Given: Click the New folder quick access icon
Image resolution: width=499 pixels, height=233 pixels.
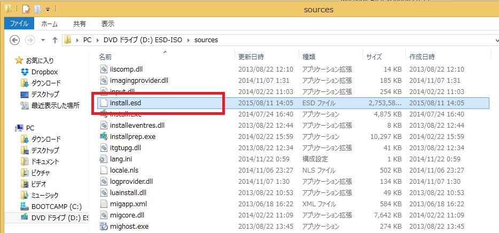Looking at the screenshot, I should 37,9.
